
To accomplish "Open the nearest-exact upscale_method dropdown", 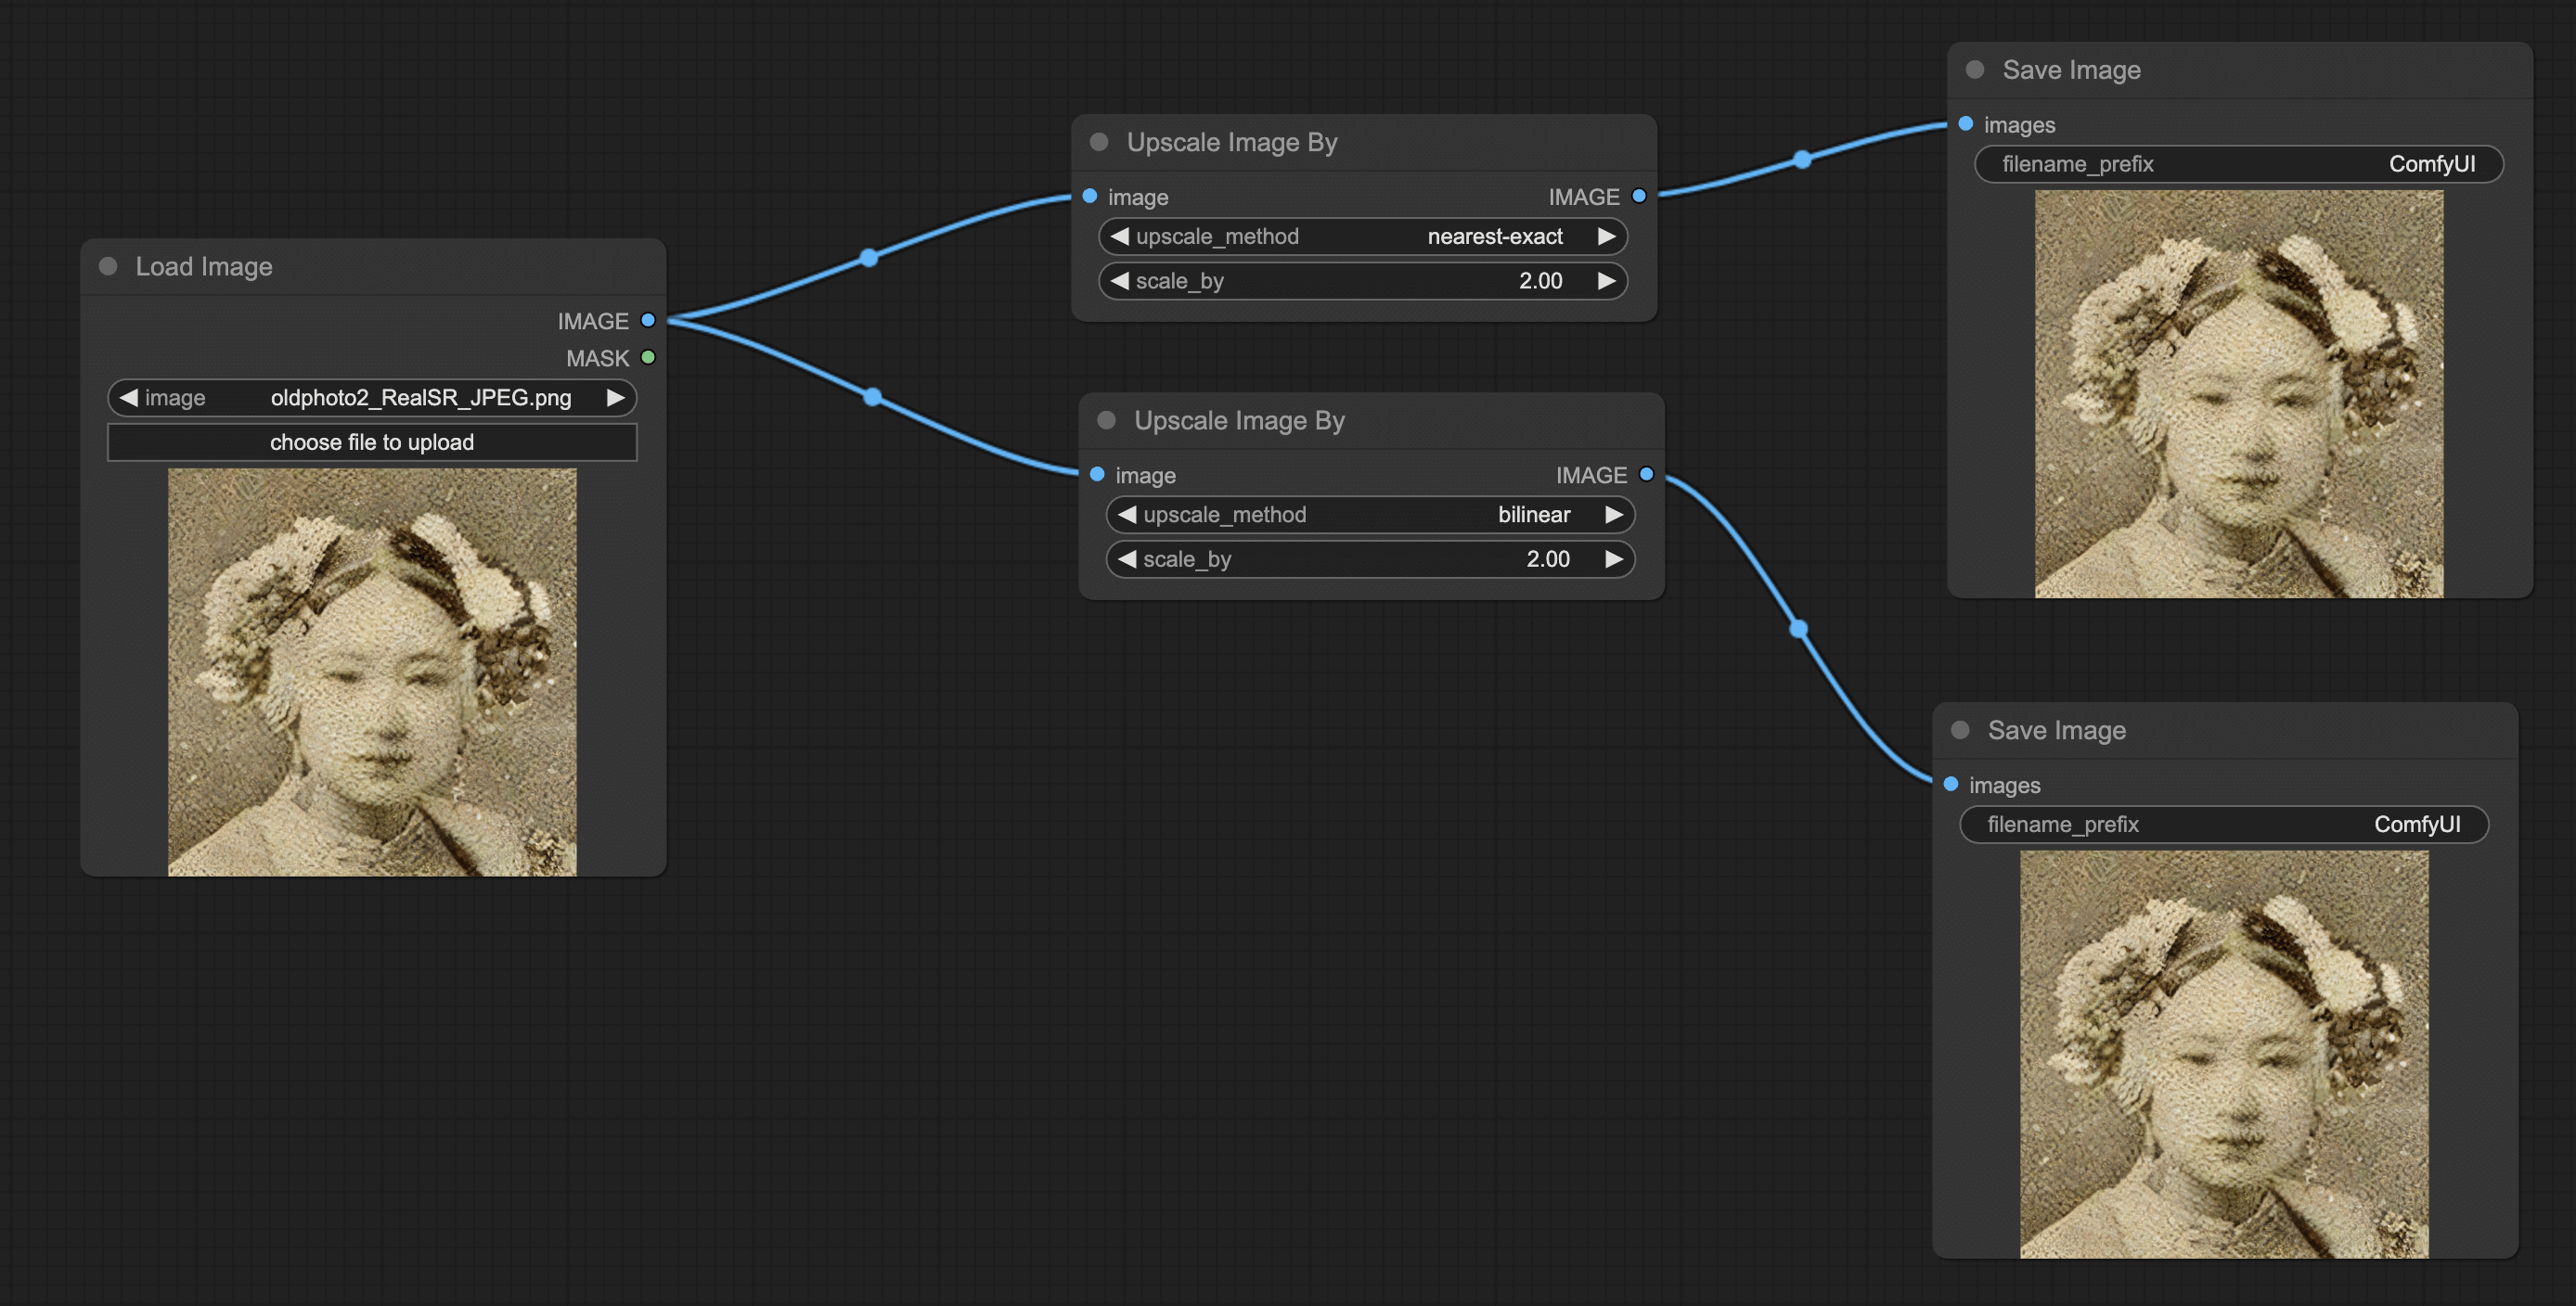I will click(1363, 237).
